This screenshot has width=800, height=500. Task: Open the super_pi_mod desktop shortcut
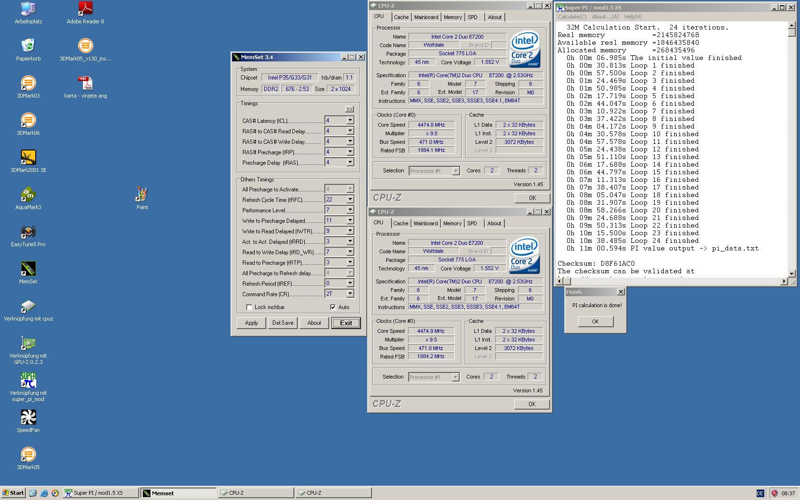(x=28, y=380)
